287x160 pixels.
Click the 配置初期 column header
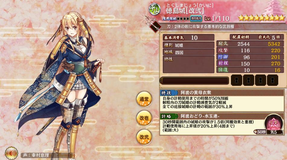coord(240,37)
